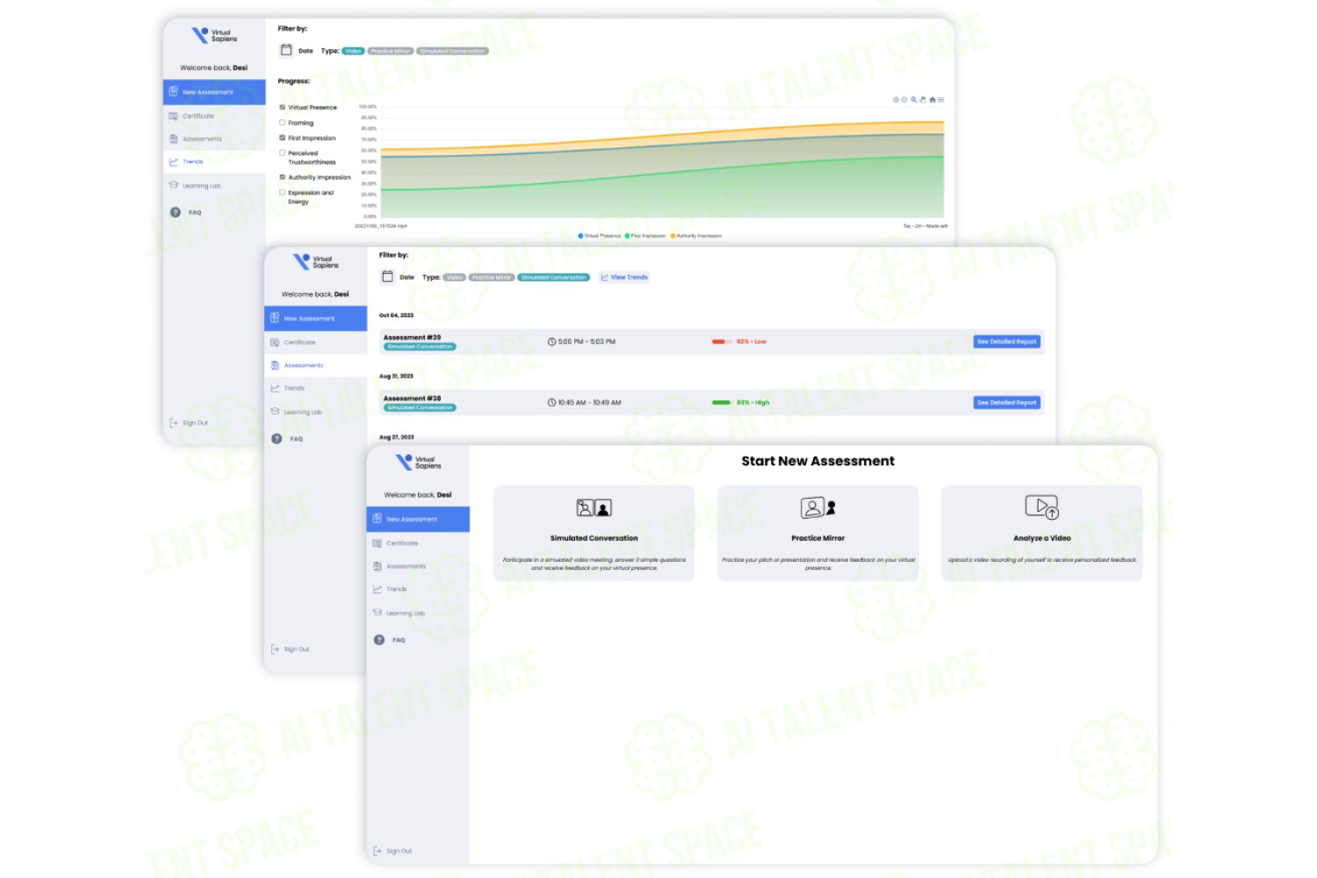Screen dimensions: 1317x878
Task: Check the Perceived Trustworthiness checkbox
Action: pos(283,153)
